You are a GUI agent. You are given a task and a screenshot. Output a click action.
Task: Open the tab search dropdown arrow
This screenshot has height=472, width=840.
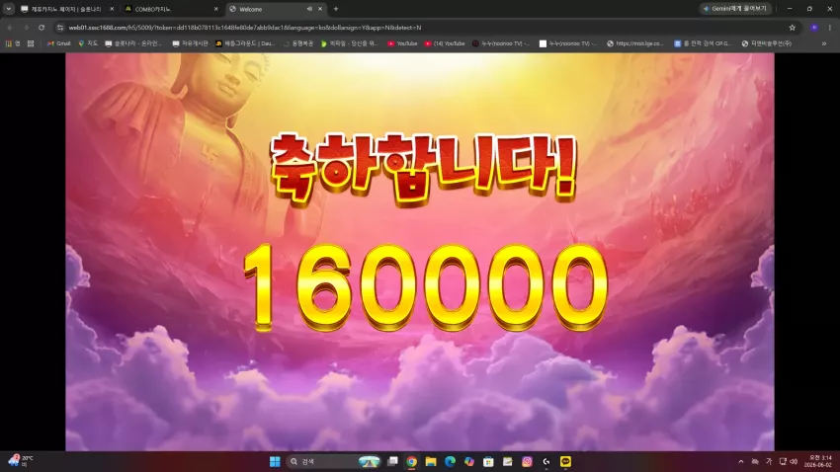(9, 9)
